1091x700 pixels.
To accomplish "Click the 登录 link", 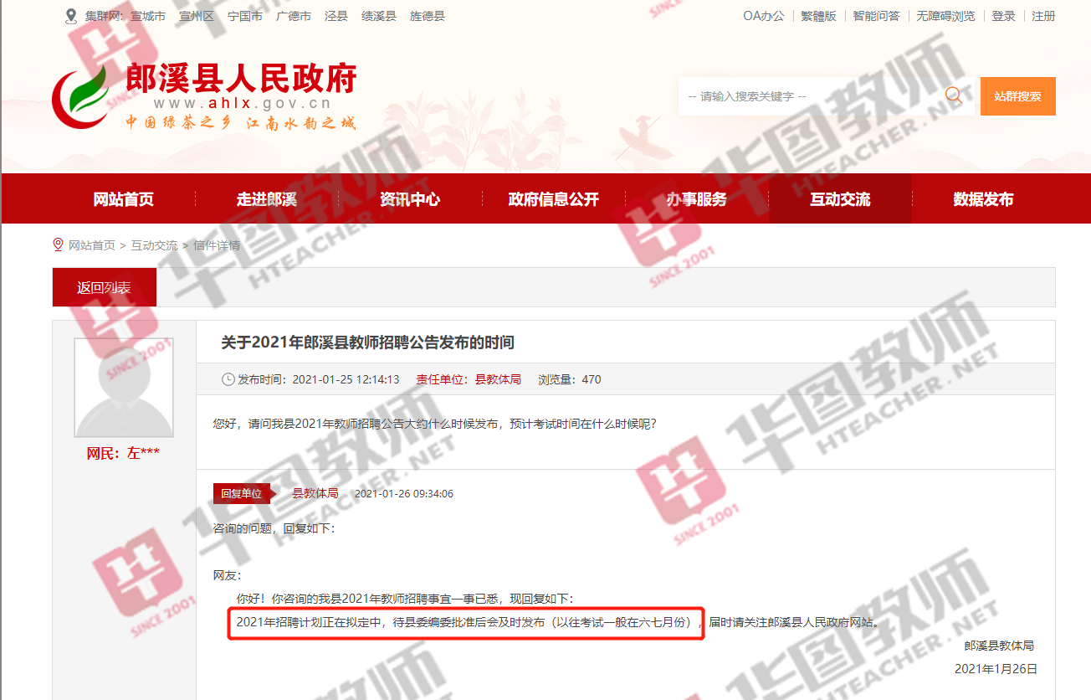I will point(1003,16).
